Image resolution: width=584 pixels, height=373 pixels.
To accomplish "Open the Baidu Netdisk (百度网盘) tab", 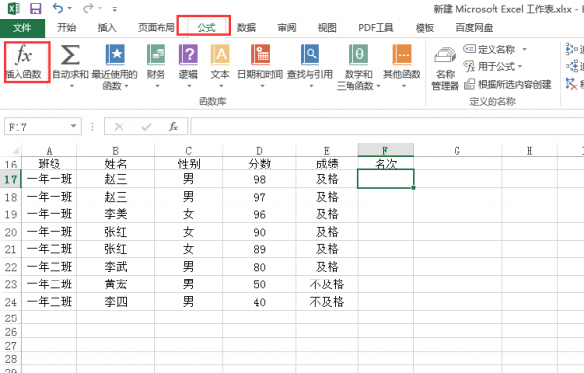I will 474,28.
